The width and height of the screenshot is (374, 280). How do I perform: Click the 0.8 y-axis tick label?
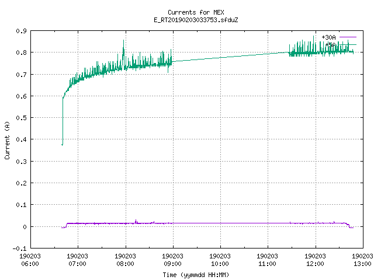click(x=21, y=52)
